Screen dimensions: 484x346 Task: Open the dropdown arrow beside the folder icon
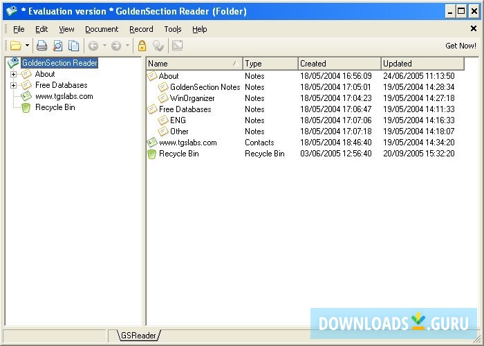point(27,46)
